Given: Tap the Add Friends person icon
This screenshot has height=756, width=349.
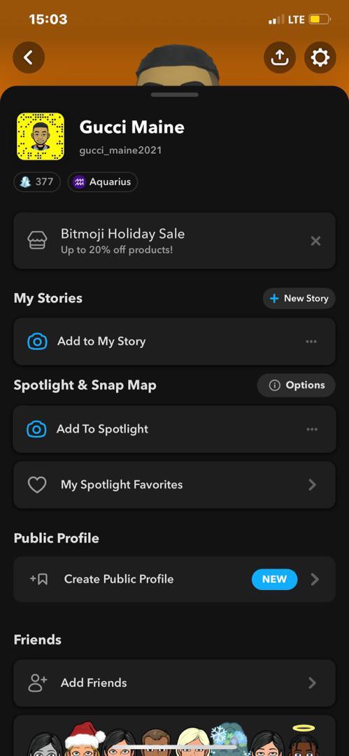Looking at the screenshot, I should [38, 682].
